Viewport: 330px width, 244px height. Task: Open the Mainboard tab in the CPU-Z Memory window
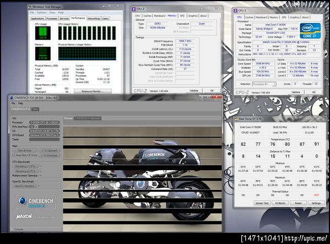159,16
